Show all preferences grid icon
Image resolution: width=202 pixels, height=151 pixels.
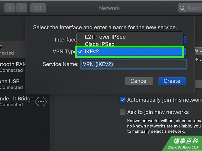pos(38,8)
